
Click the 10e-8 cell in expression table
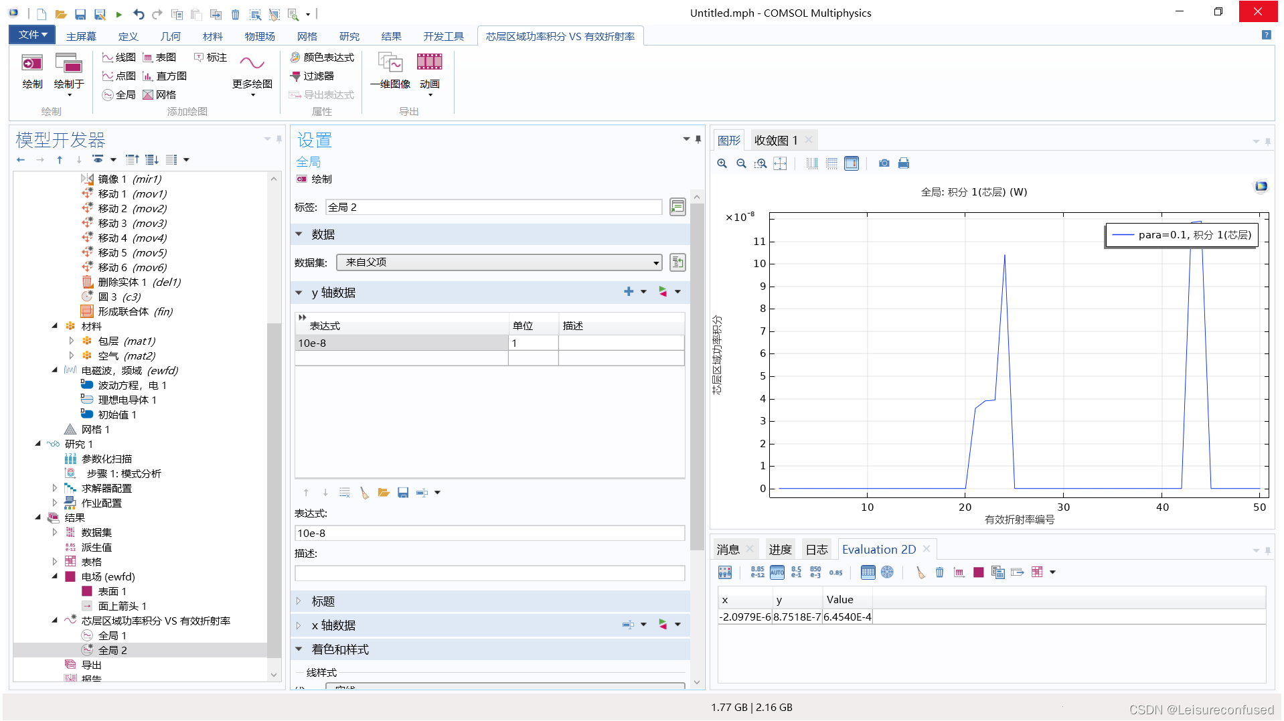[x=402, y=343]
